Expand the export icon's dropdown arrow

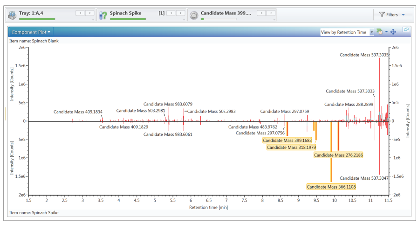click(x=386, y=32)
